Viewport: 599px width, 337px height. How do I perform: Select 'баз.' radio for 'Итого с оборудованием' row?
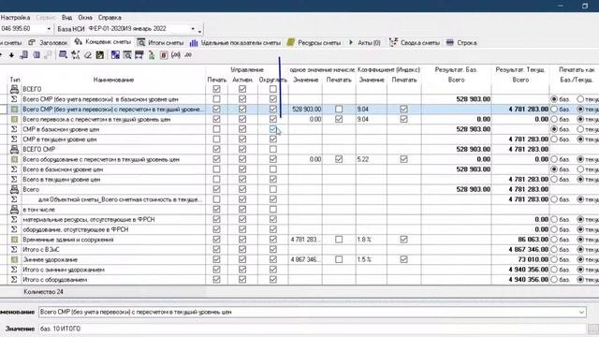[x=554, y=280]
